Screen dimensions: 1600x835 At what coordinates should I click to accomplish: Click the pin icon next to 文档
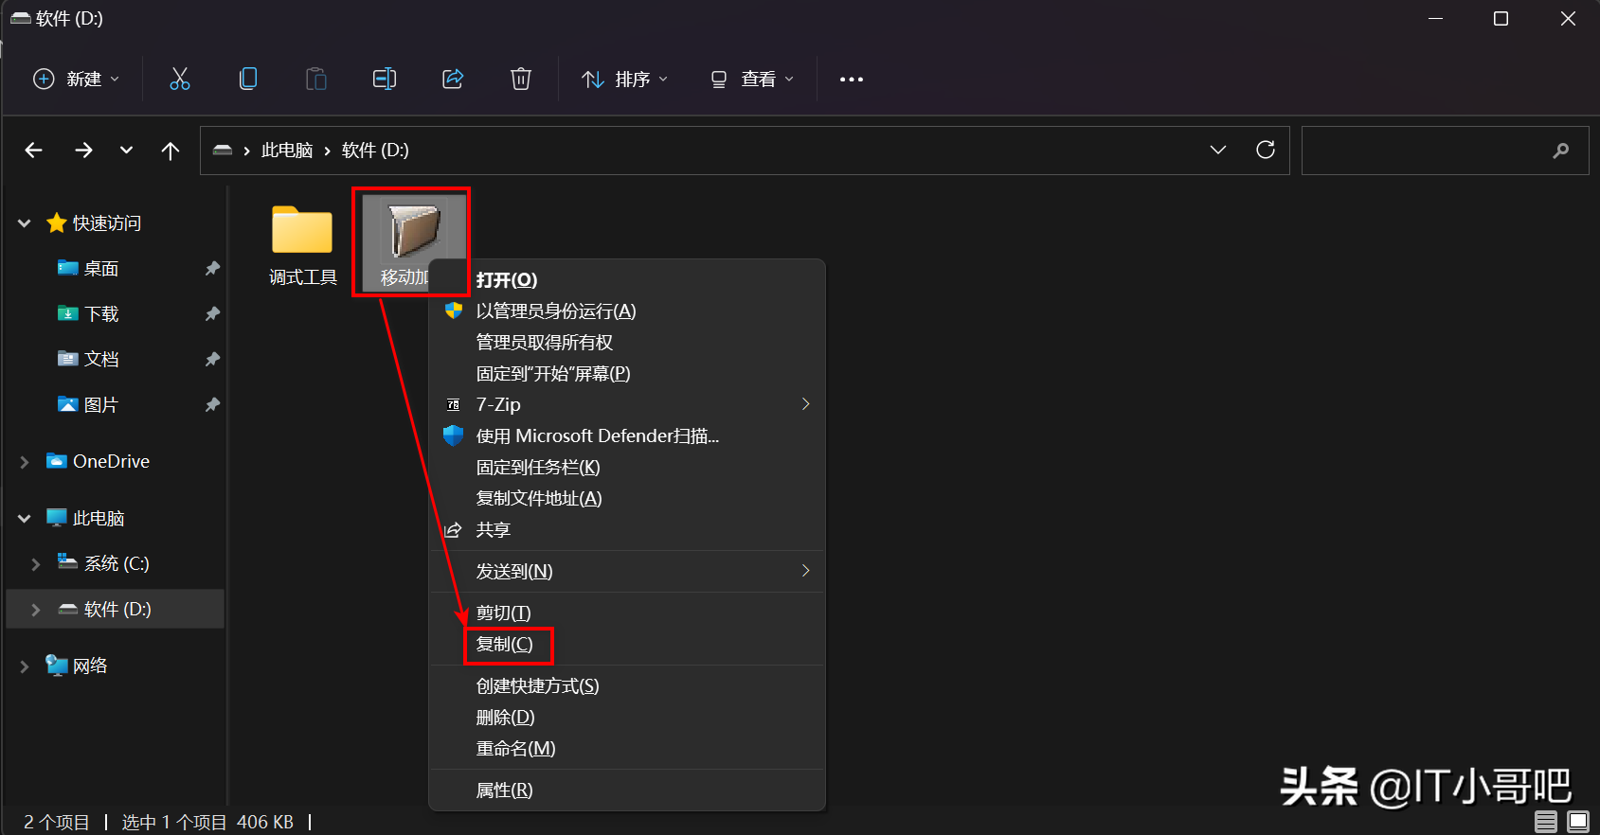coord(212,359)
